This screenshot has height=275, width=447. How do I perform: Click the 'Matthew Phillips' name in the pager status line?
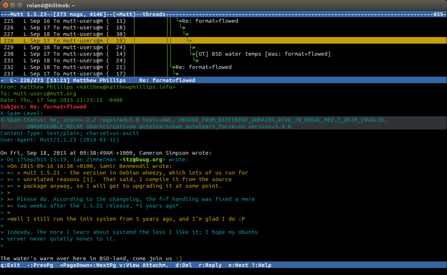pos(99,80)
